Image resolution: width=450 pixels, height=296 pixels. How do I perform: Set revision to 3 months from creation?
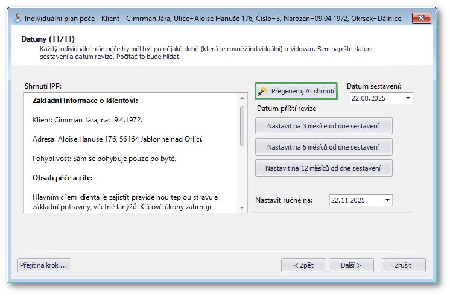tap(324, 125)
